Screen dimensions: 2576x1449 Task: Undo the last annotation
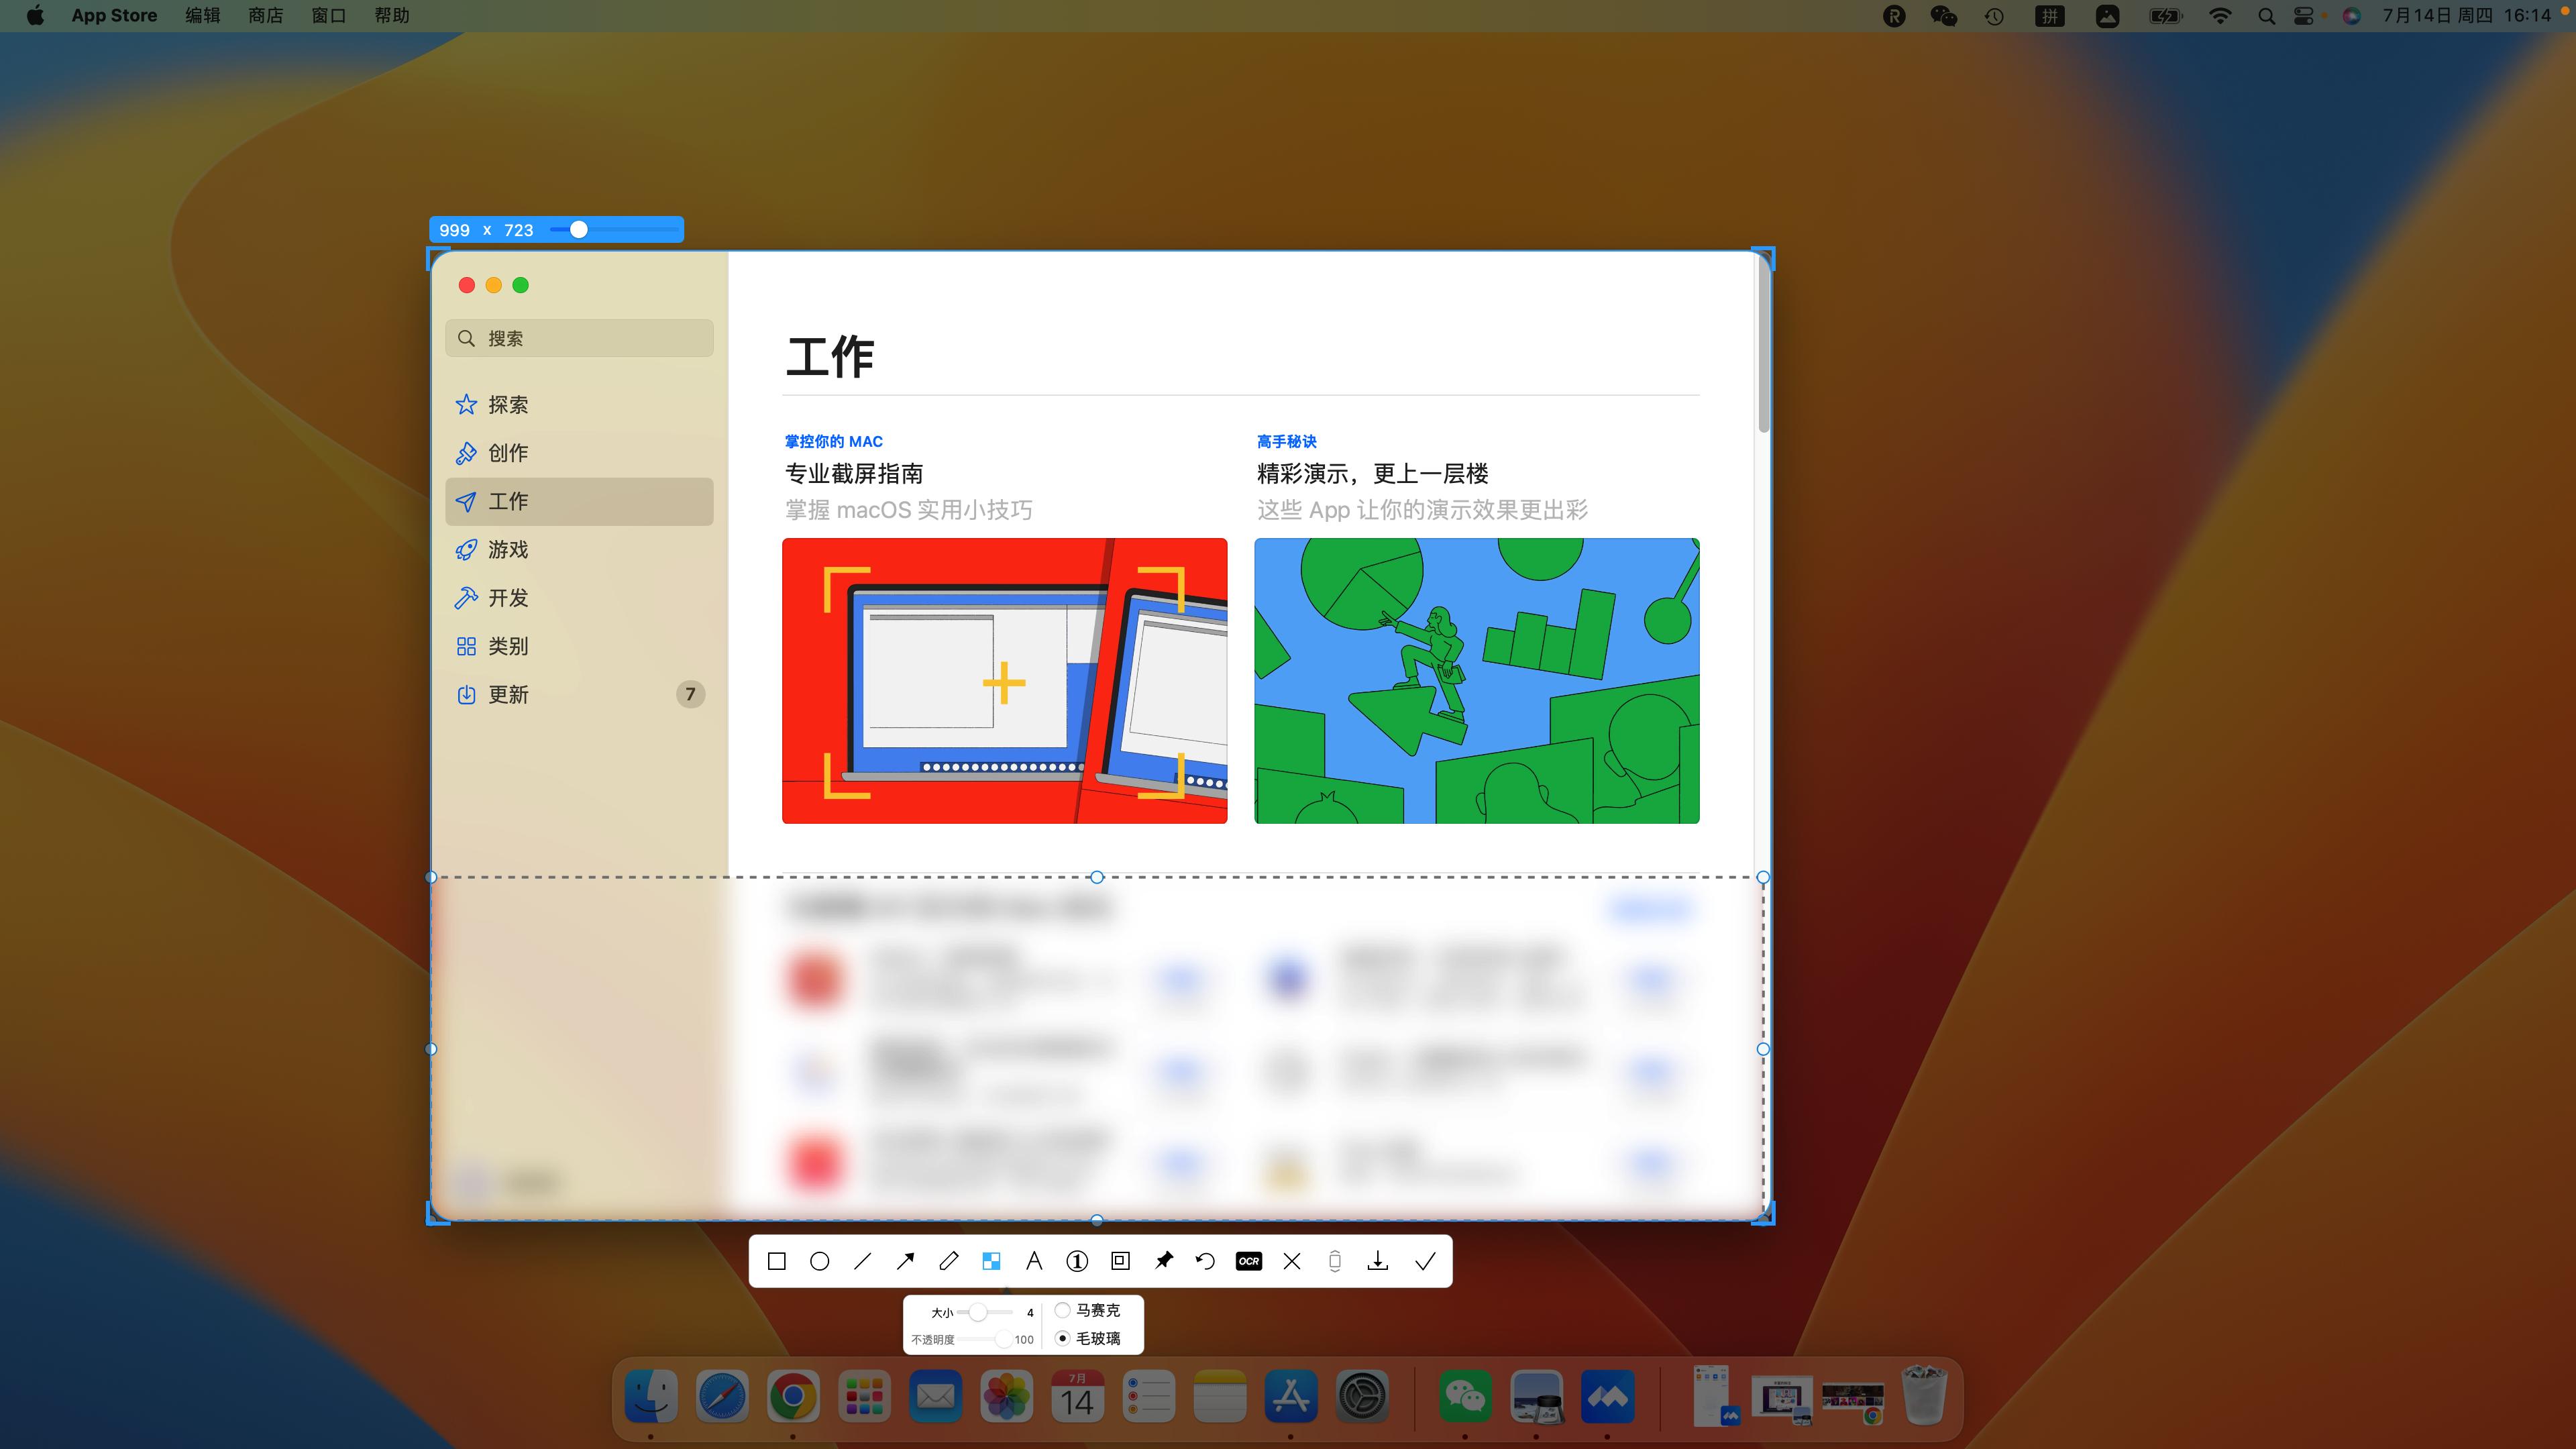click(1205, 1261)
